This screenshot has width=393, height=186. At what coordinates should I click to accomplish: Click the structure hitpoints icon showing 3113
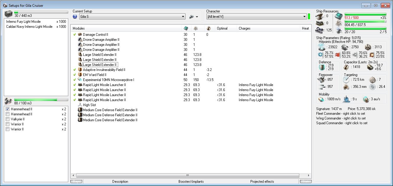(367, 47)
